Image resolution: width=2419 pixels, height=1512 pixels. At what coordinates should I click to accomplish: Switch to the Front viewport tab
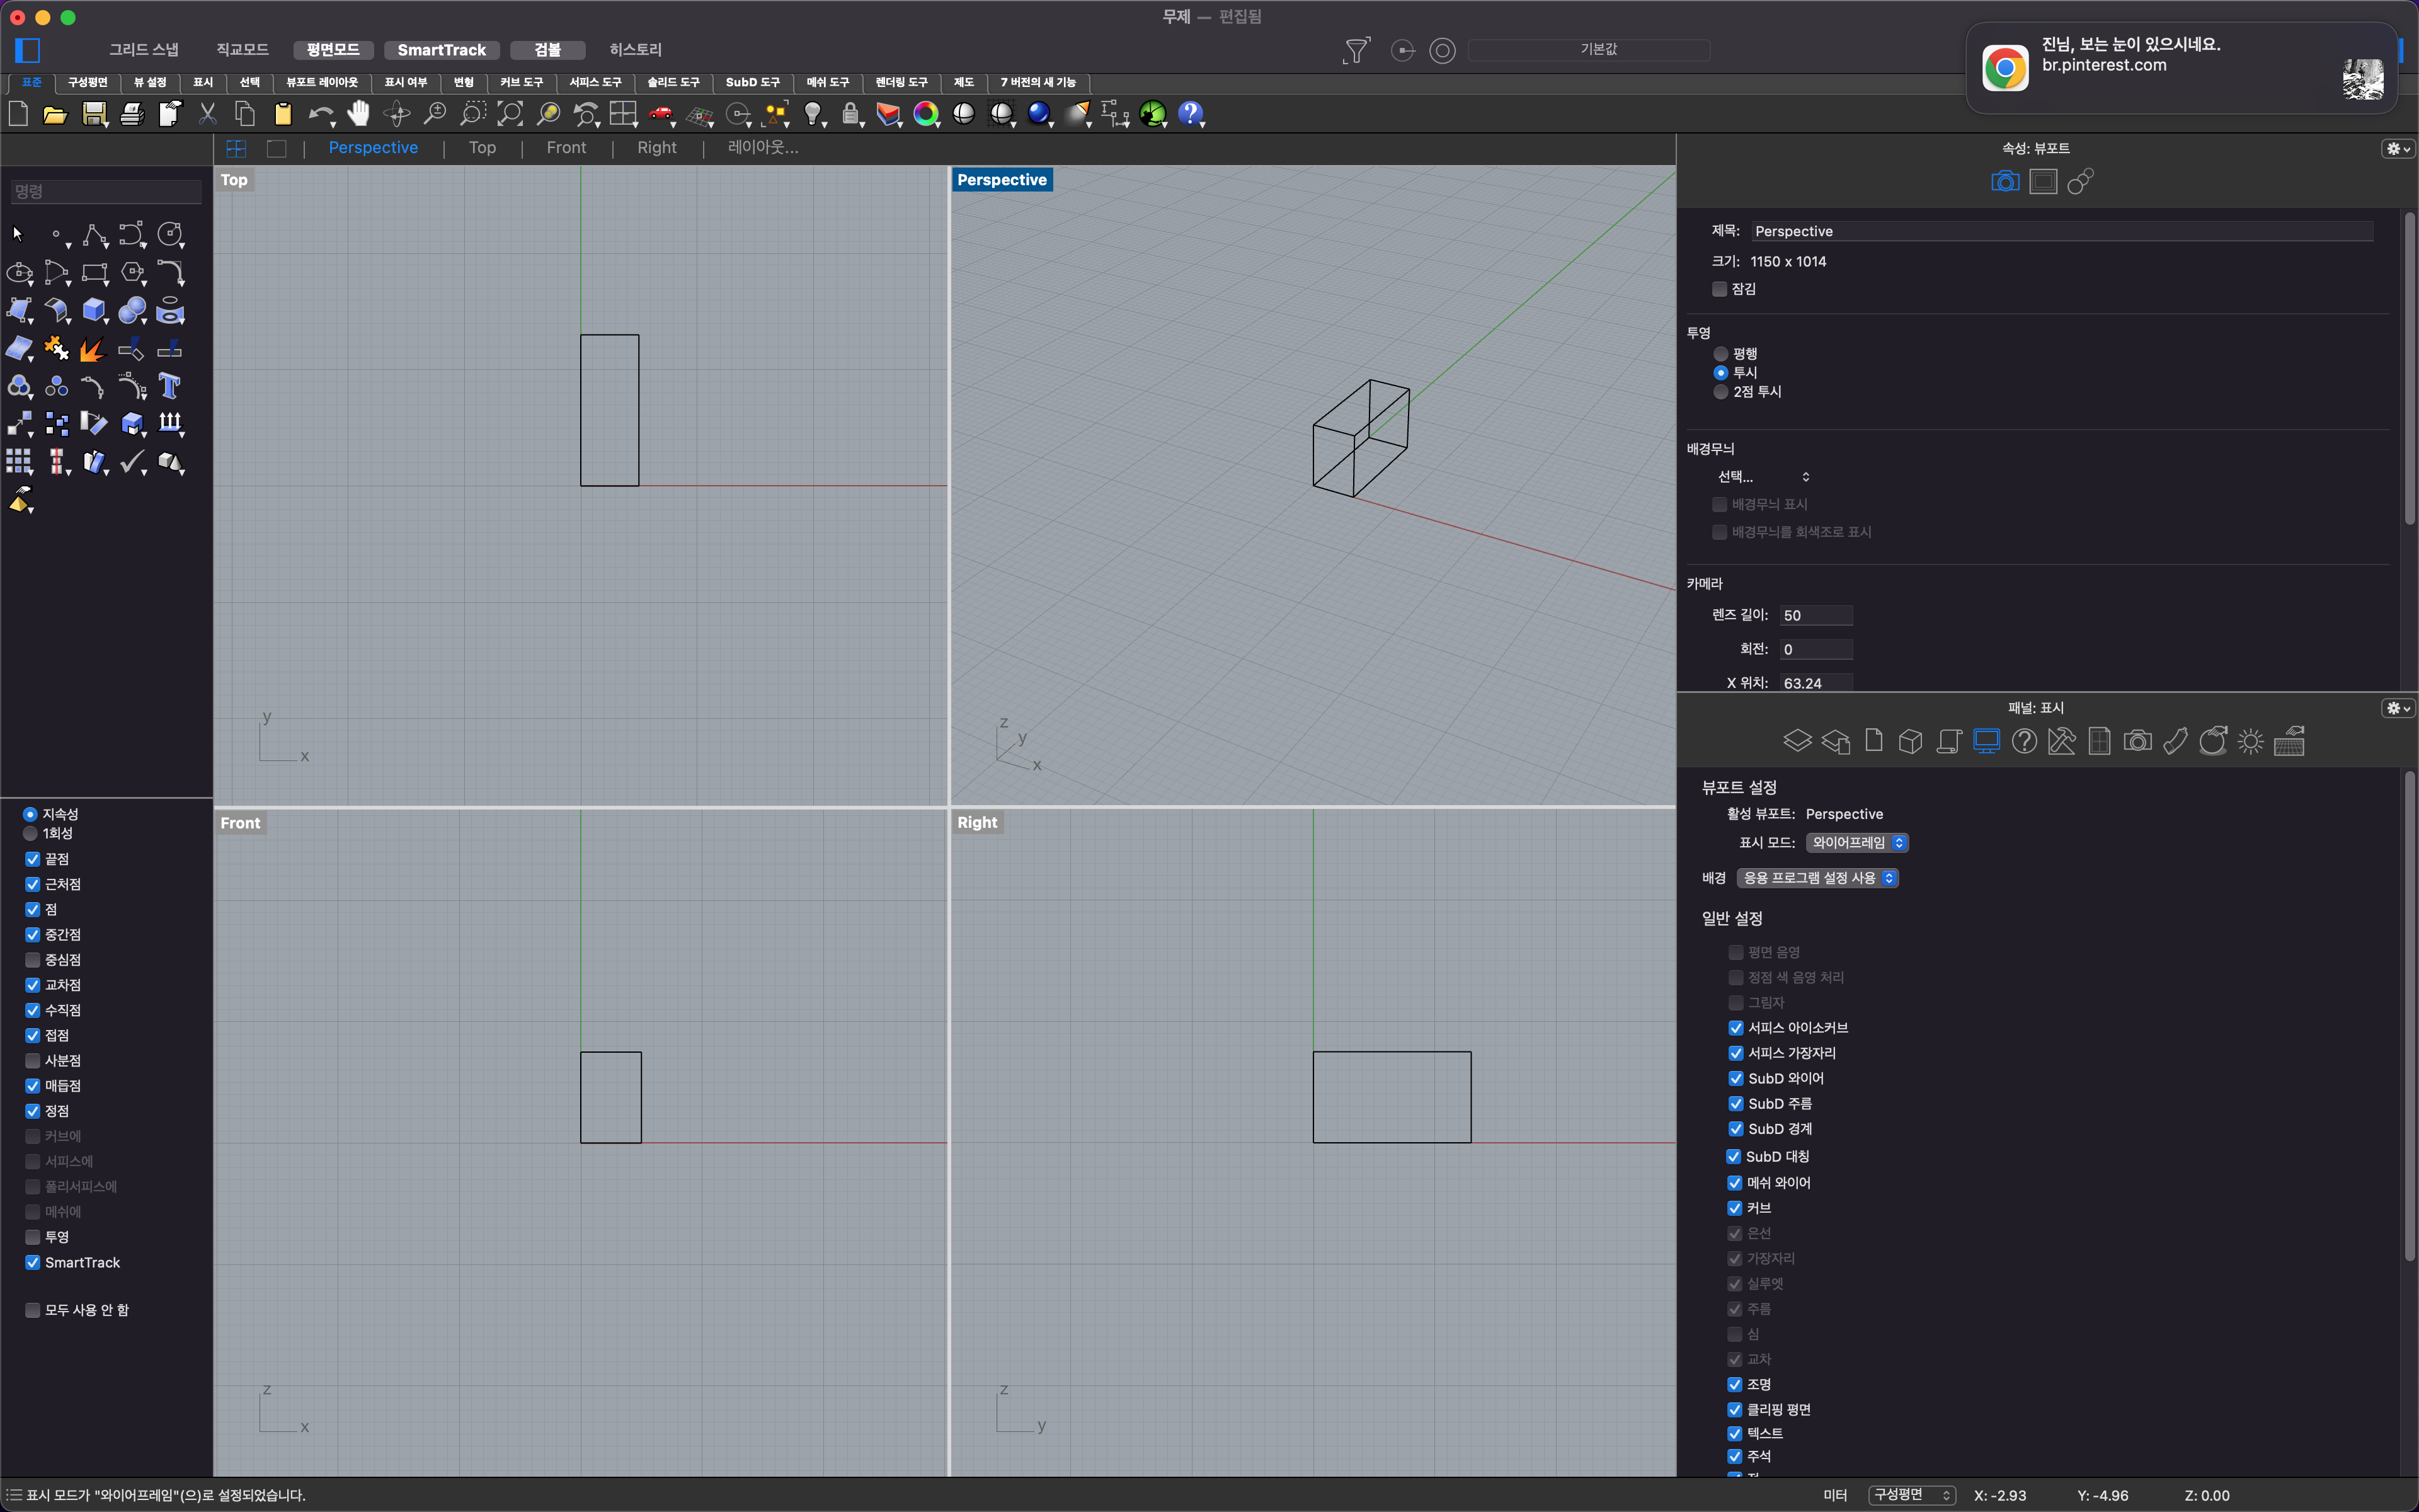point(566,148)
